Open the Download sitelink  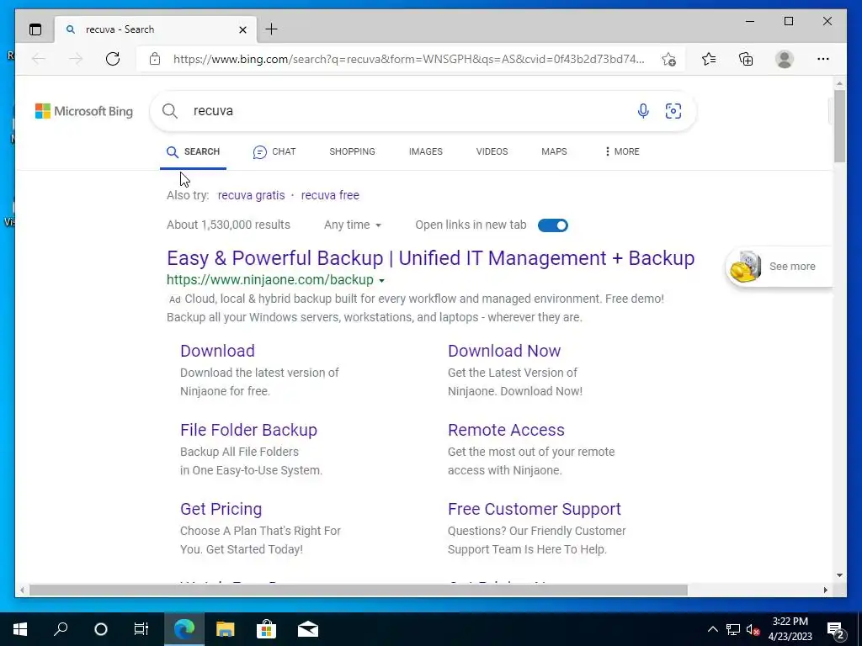[x=217, y=351]
